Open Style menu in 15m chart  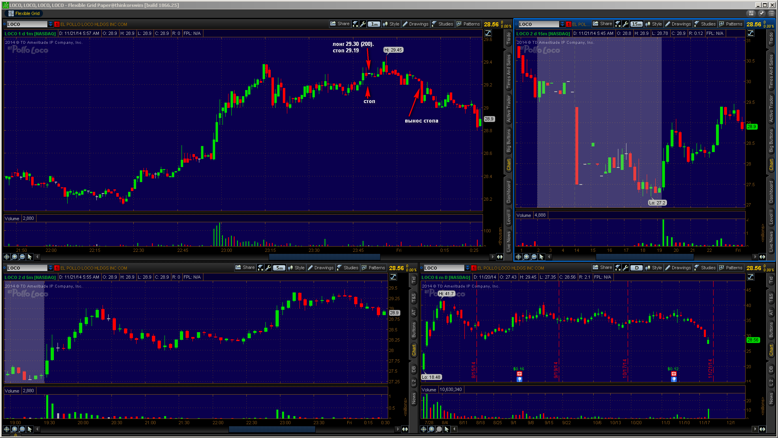(654, 24)
